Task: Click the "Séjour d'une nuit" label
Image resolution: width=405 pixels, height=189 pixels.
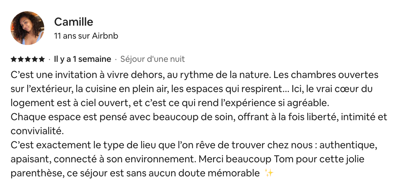Action: tap(153, 59)
